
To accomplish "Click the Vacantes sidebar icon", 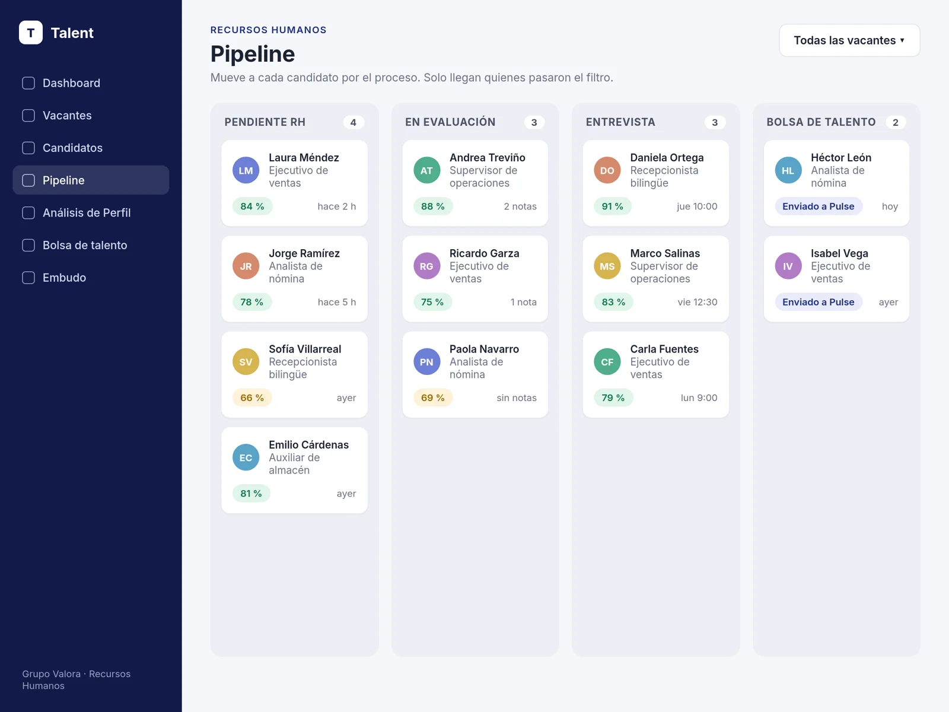I will 28,115.
